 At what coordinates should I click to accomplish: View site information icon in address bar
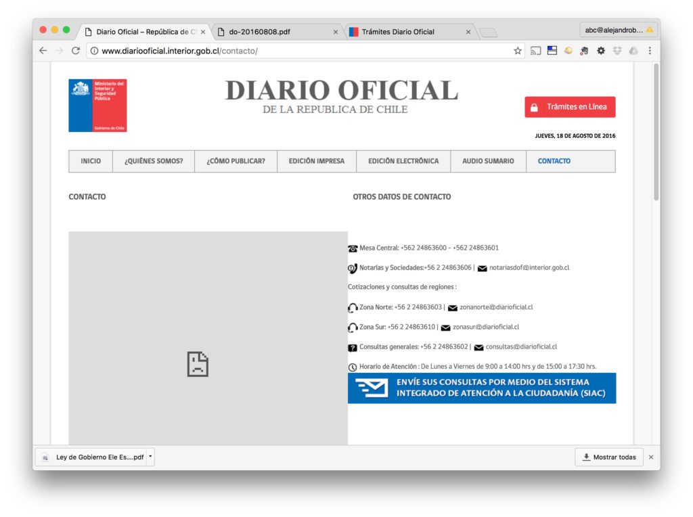click(x=94, y=51)
